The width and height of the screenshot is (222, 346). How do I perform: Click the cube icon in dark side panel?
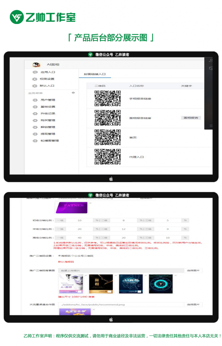[211, 68]
